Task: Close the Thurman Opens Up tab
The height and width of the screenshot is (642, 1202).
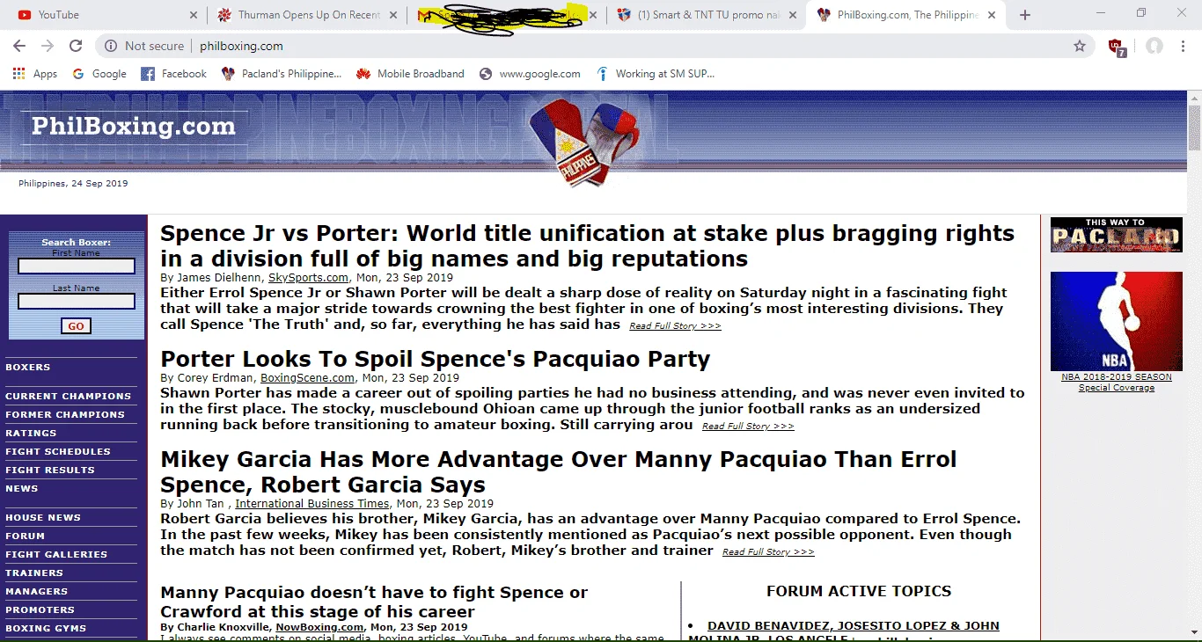Action: point(393,15)
